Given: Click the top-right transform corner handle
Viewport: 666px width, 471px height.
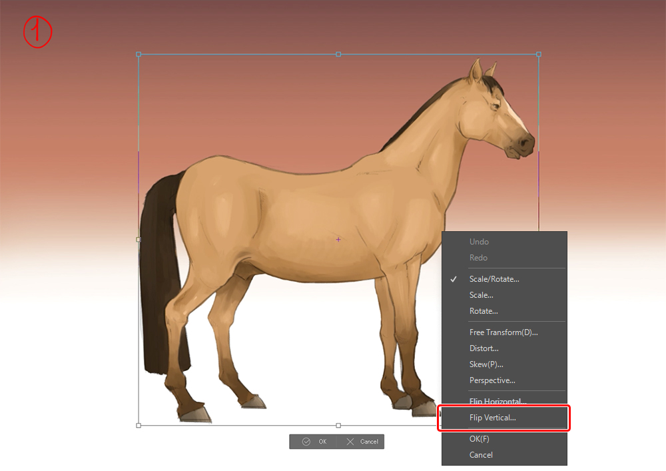Looking at the screenshot, I should (x=538, y=54).
